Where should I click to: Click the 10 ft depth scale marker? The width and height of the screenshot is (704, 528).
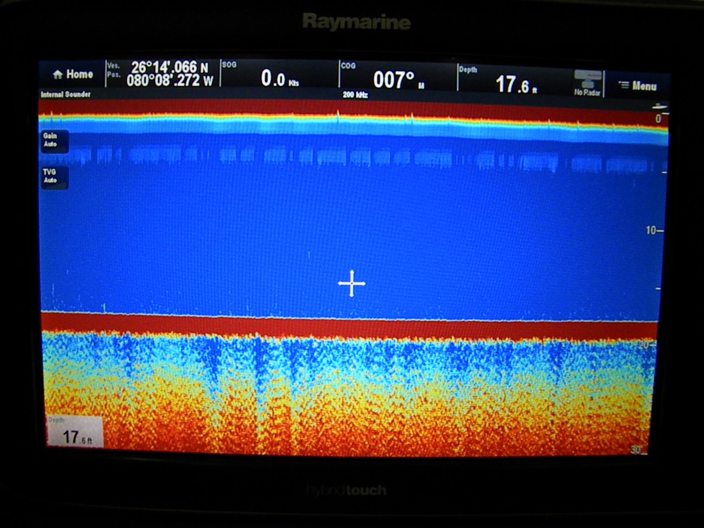click(651, 230)
